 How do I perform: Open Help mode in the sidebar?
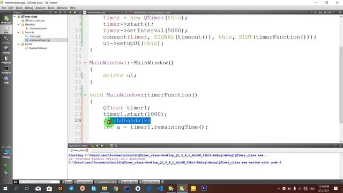tap(6, 80)
